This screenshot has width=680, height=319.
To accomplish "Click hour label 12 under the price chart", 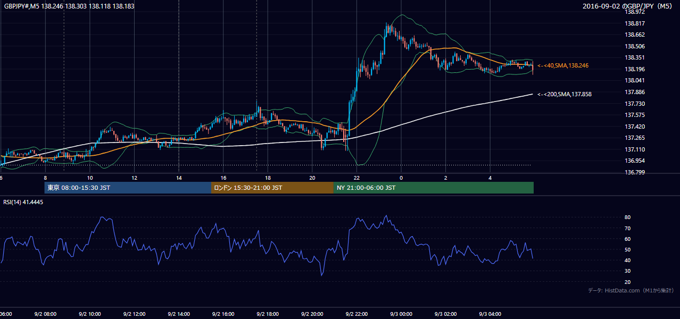I will 135,178.
